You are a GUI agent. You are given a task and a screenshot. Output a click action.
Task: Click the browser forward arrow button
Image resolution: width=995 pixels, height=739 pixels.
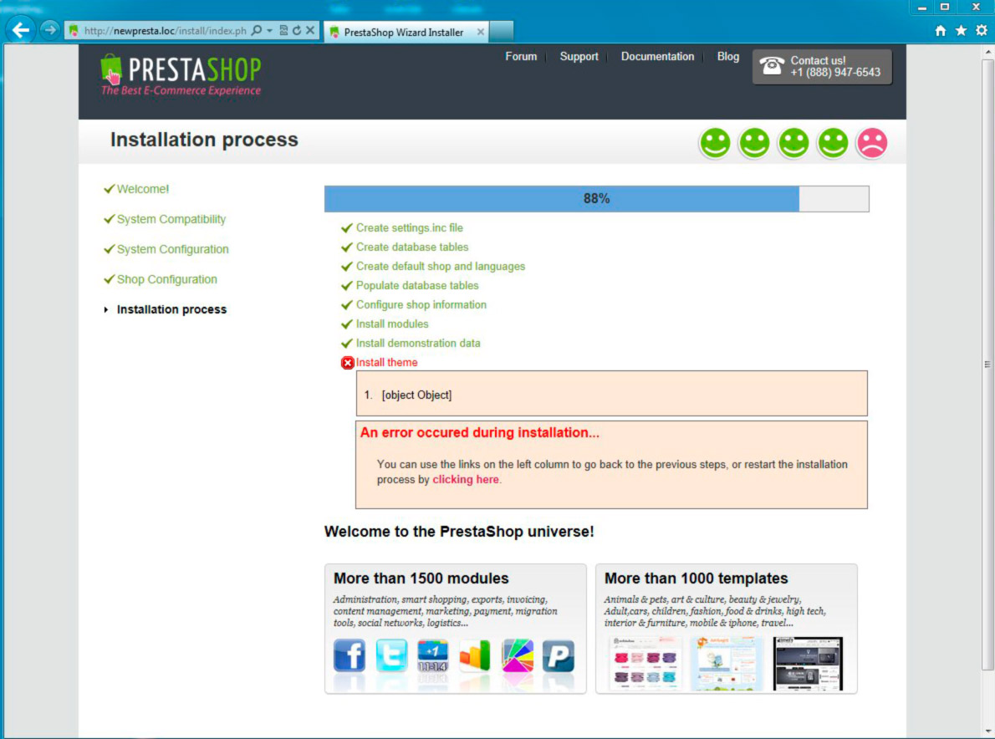click(49, 30)
